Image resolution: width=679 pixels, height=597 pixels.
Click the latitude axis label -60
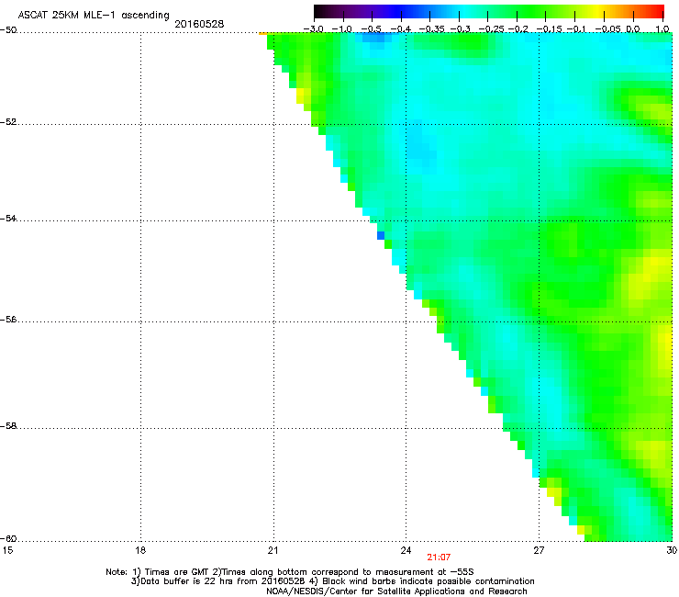click(8, 539)
